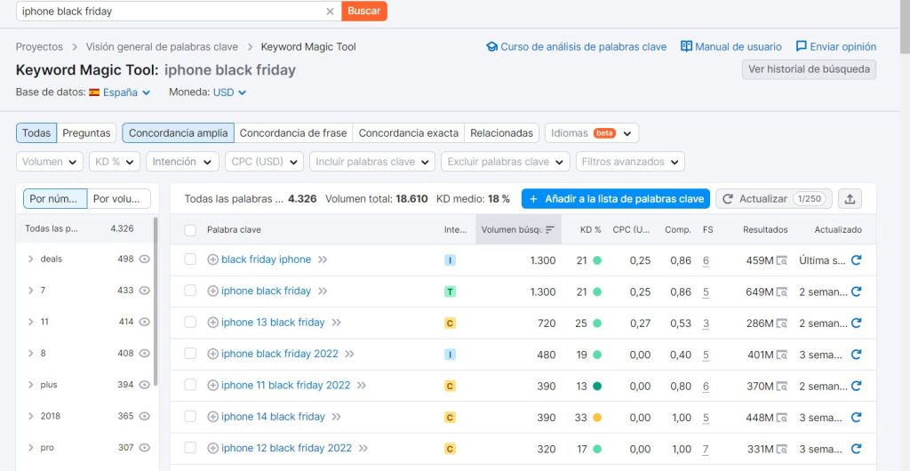Viewport: 910px width, 471px height.
Task: Click sort icon in Volumen búsqueda column
Action: coord(549,229)
